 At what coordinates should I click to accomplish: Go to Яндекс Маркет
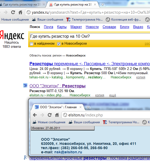click(x=76, y=27)
